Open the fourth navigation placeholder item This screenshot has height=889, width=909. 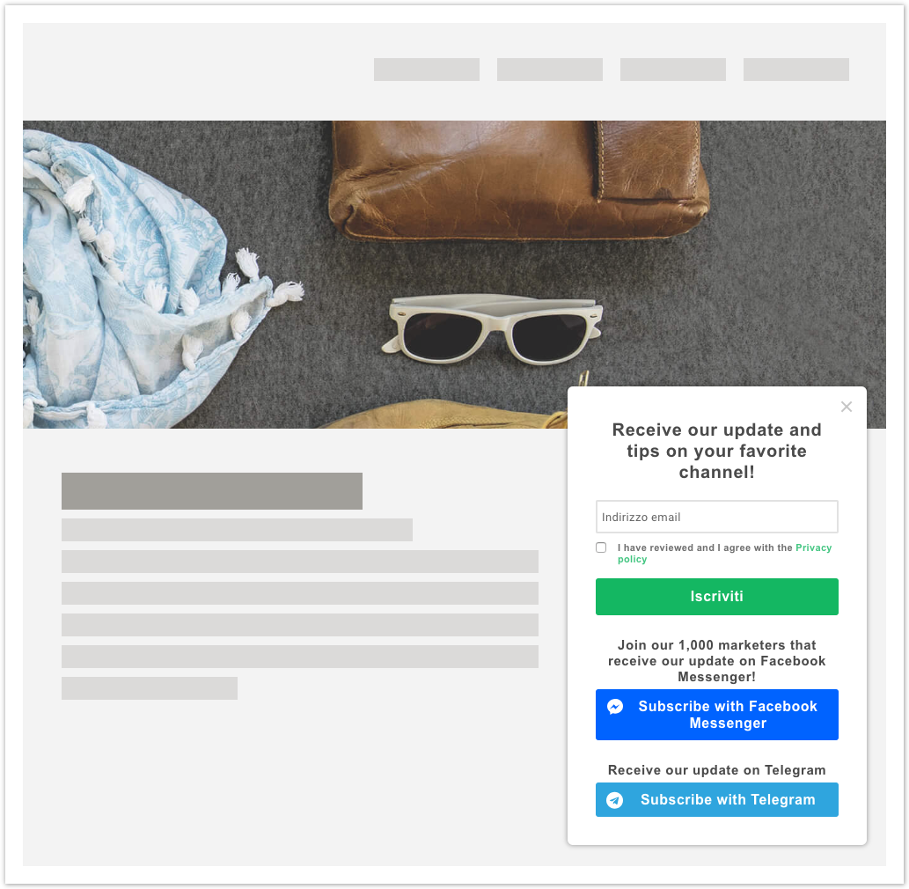point(796,70)
